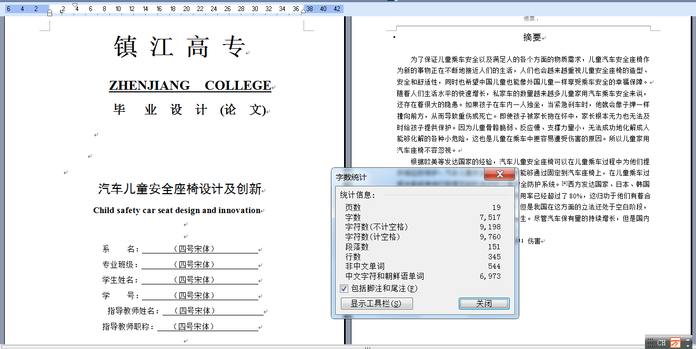
Task: Select the right indent marker on the ruler
Action: (303, 12)
